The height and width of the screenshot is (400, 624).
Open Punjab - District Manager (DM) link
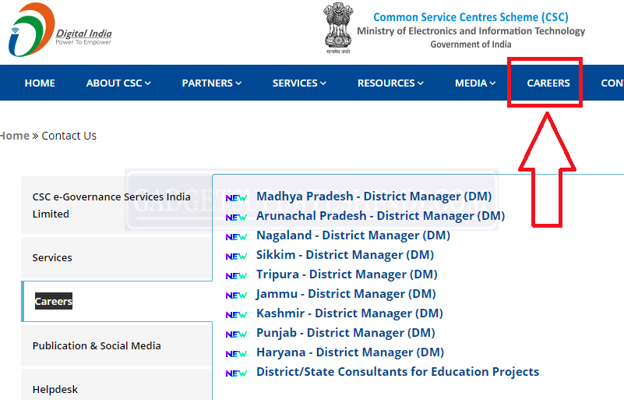[x=346, y=333]
